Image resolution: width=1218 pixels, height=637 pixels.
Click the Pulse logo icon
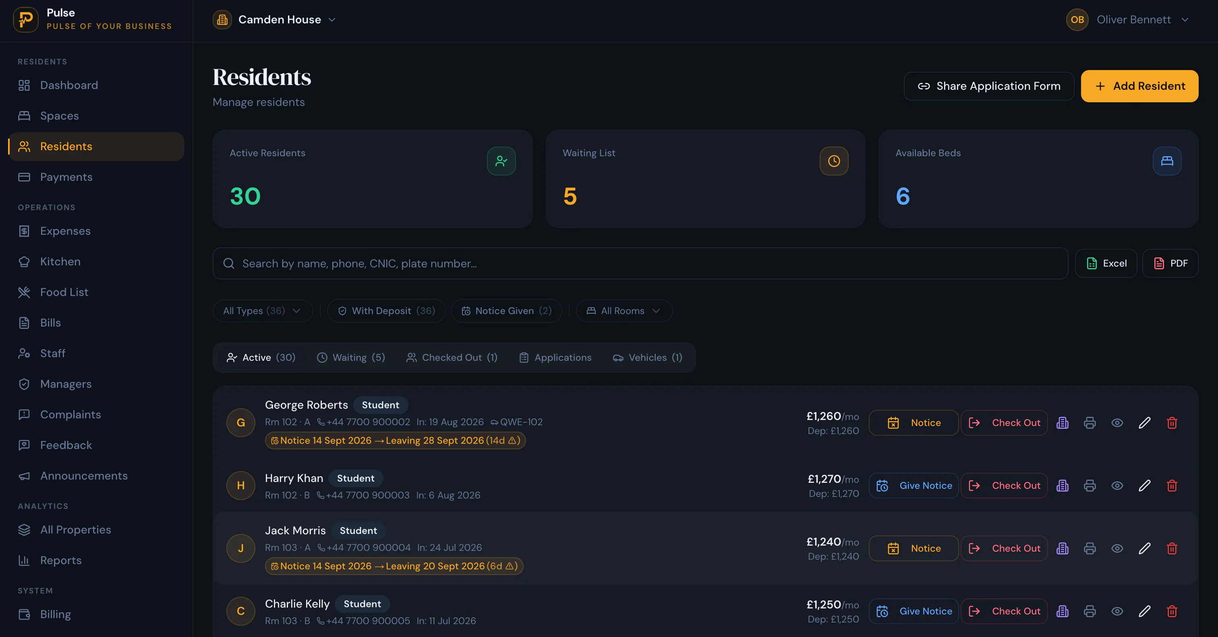tap(25, 19)
